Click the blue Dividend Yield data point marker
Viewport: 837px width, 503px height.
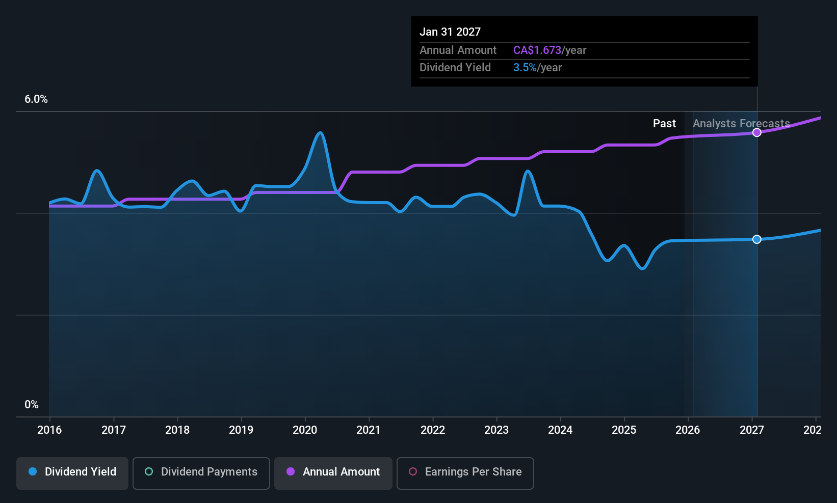pyautogui.click(x=757, y=239)
